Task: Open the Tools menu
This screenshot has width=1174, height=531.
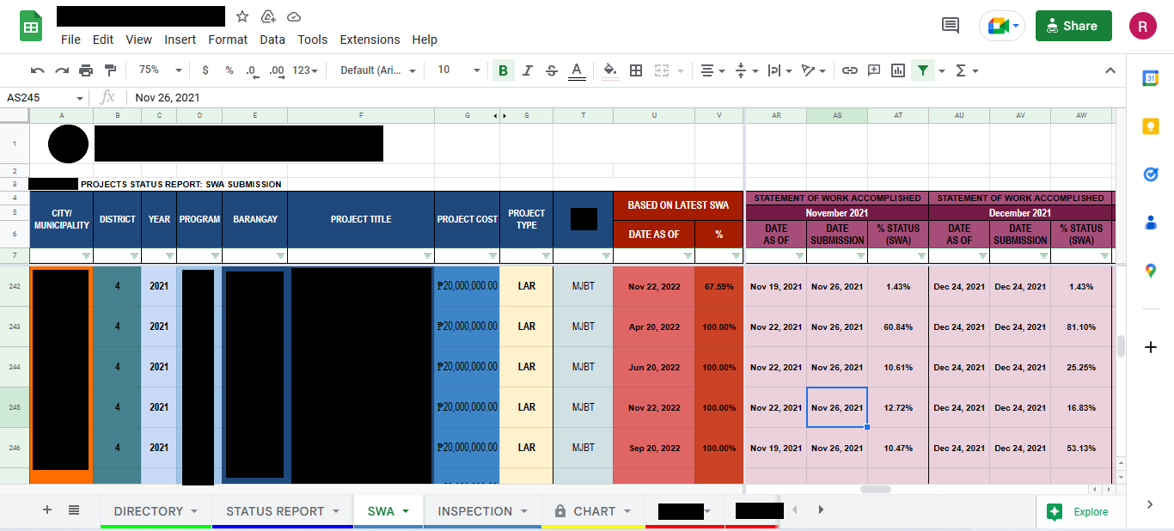Action: 313,40
